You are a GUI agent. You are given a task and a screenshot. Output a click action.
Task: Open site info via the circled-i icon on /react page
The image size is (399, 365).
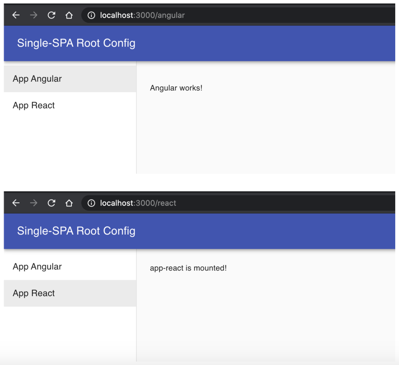click(x=91, y=203)
